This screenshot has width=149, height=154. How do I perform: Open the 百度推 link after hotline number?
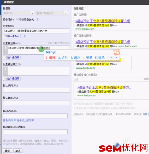click(146, 114)
